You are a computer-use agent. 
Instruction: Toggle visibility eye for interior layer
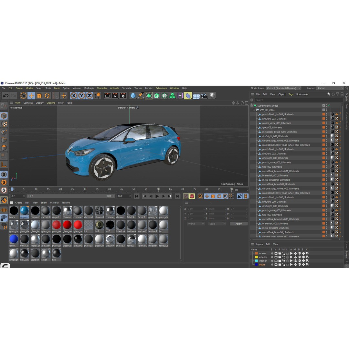[276, 261]
